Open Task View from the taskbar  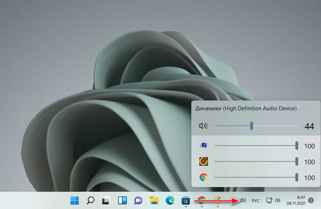pos(106,200)
